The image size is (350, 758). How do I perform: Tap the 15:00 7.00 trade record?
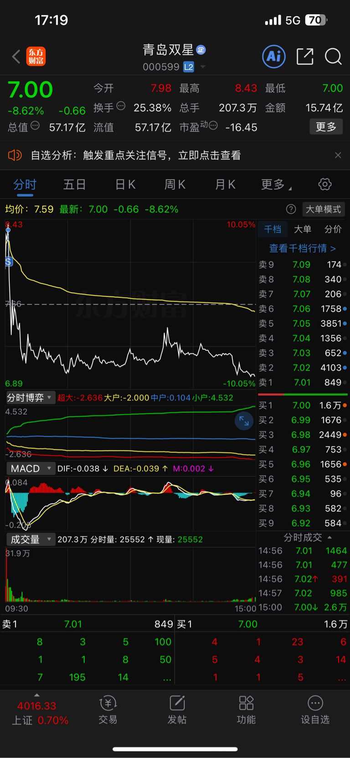click(x=303, y=607)
